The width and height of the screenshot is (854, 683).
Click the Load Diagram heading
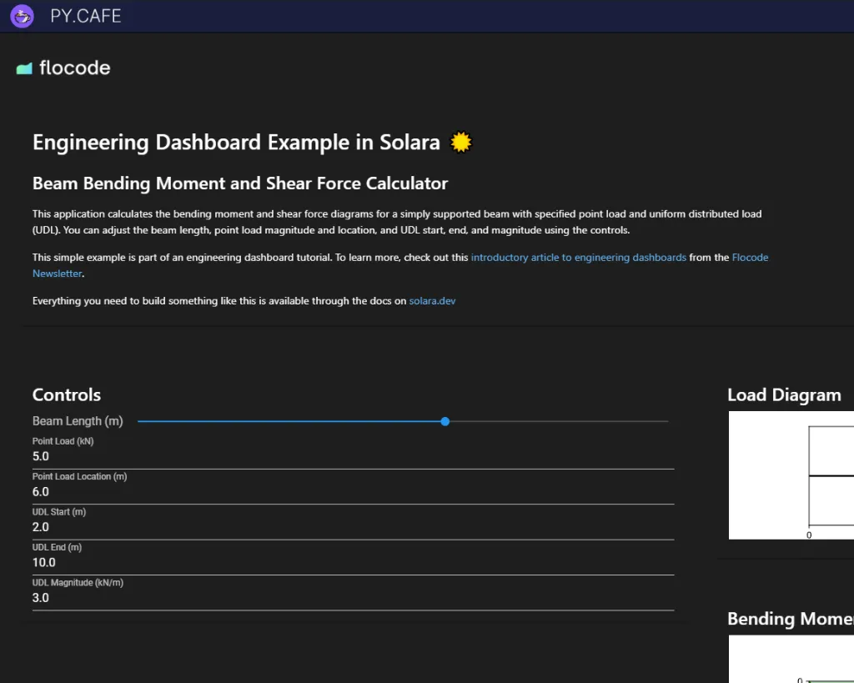point(784,395)
